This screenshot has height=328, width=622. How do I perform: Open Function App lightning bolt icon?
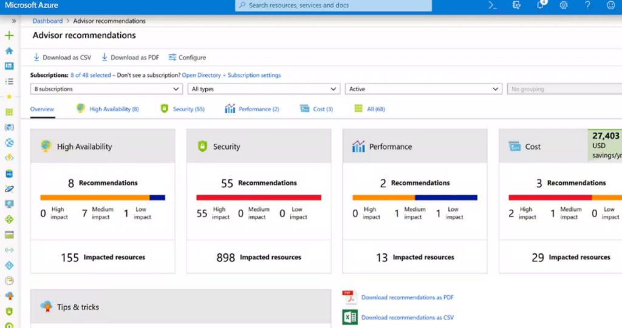(9, 158)
